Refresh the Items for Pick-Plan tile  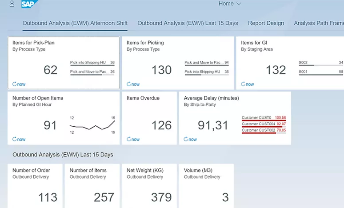[19, 84]
